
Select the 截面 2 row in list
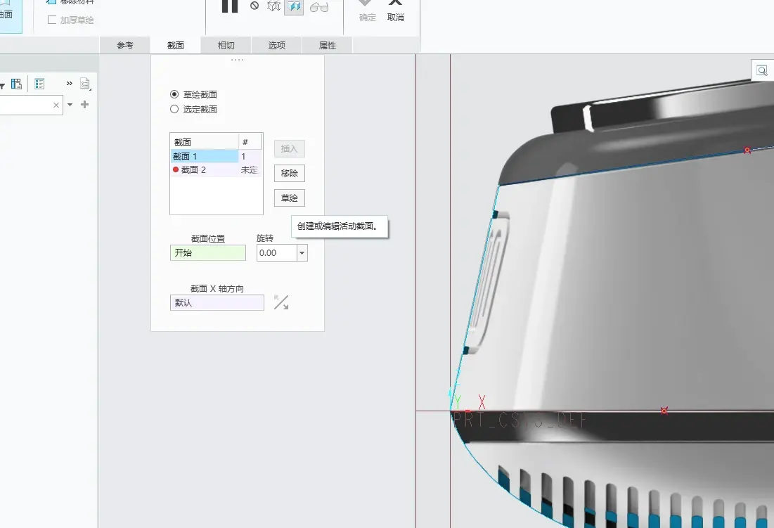pyautogui.click(x=216, y=169)
